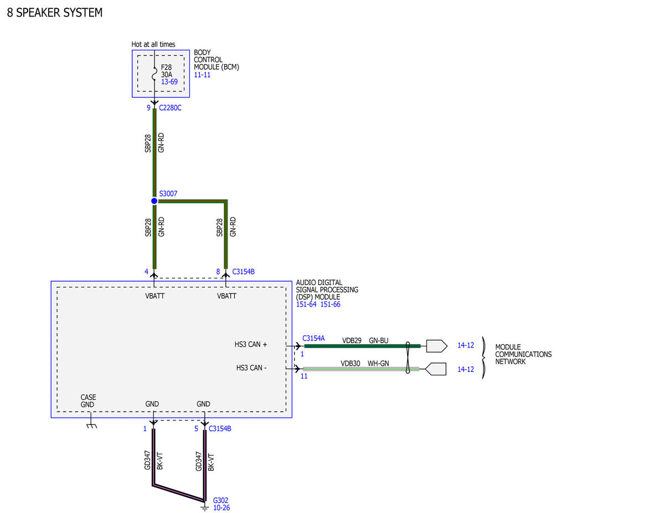Click pin number 4 above the DSP module
Screen dimensions: 664x513
coord(147,272)
